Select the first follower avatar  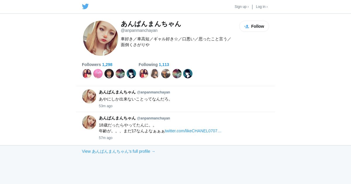(x=87, y=74)
